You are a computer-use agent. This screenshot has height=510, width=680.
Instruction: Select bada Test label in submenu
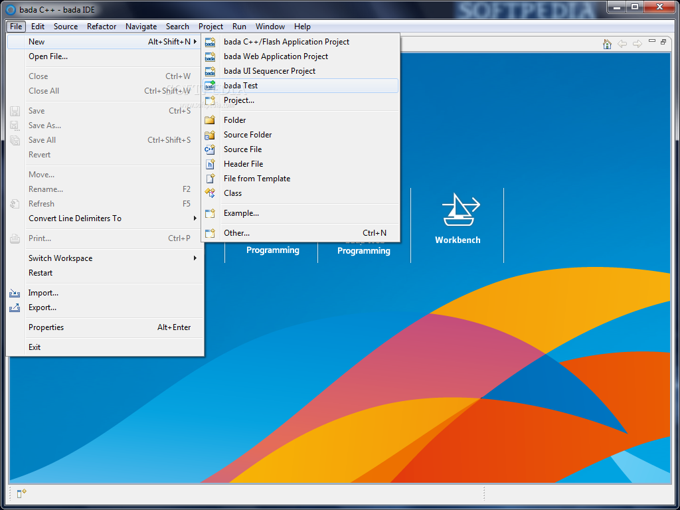[240, 86]
